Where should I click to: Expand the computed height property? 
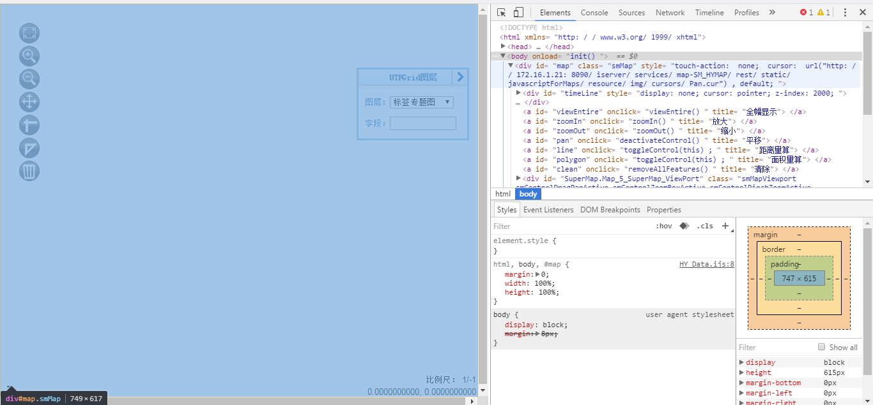(x=741, y=372)
